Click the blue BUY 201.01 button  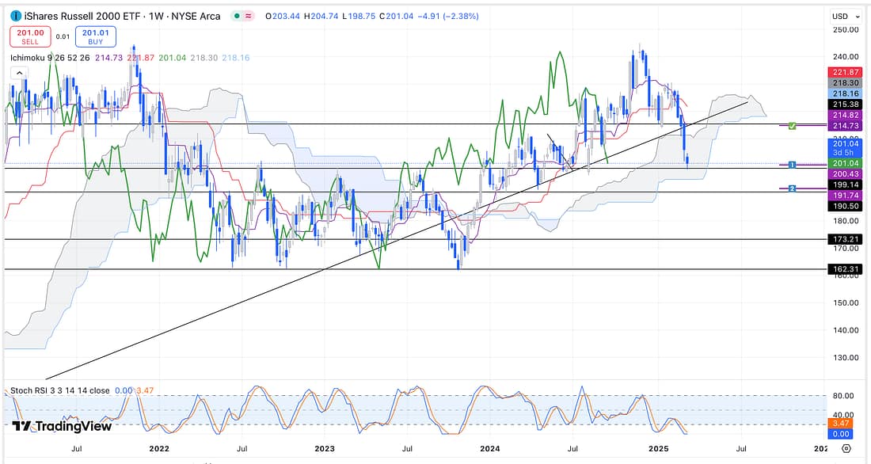tap(95, 36)
